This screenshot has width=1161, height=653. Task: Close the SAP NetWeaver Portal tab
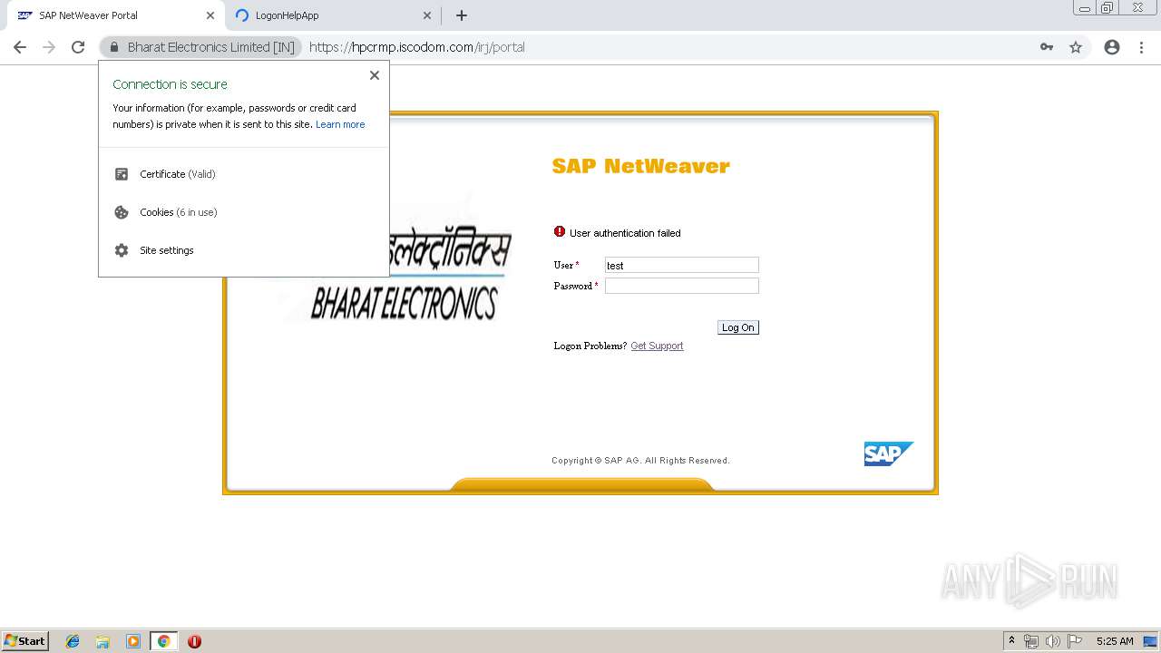tap(210, 15)
